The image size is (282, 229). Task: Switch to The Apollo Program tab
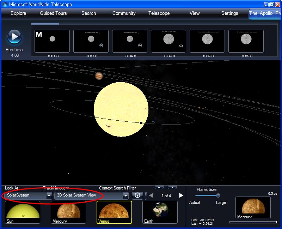[265, 13]
